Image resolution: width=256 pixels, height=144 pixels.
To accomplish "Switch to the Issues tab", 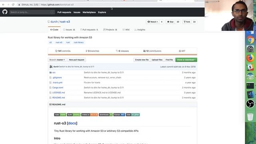I will click(69, 30).
